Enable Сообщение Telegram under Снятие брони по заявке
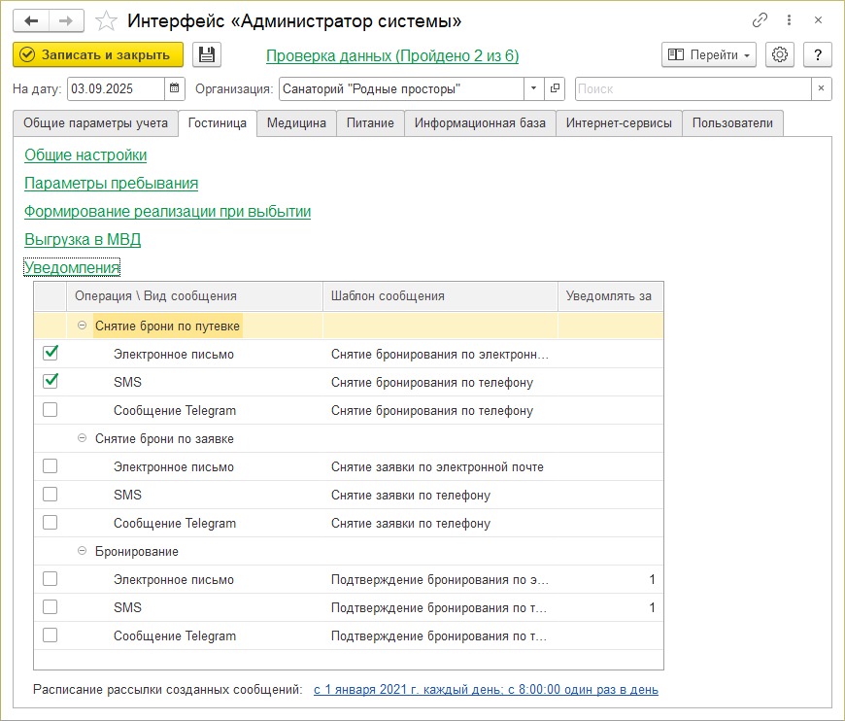The width and height of the screenshot is (845, 721). pyautogui.click(x=51, y=523)
